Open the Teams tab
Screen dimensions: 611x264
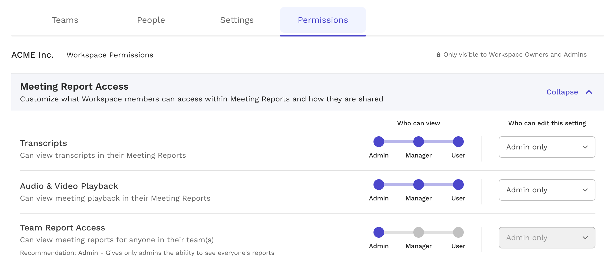point(65,20)
